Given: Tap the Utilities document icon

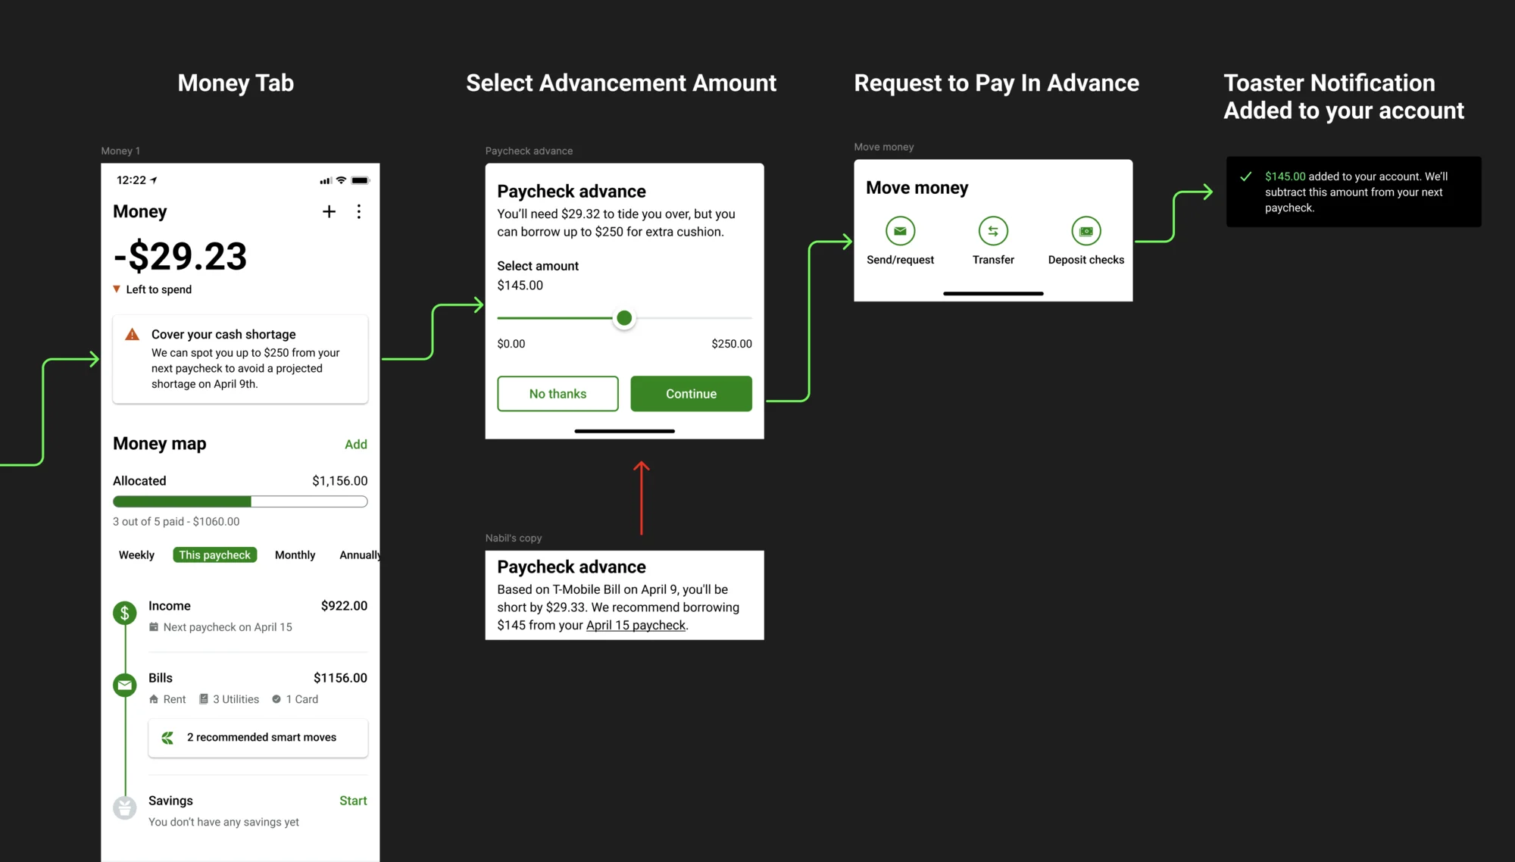Looking at the screenshot, I should coord(204,699).
